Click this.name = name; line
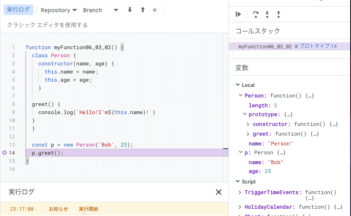 pyautogui.click(x=71, y=72)
